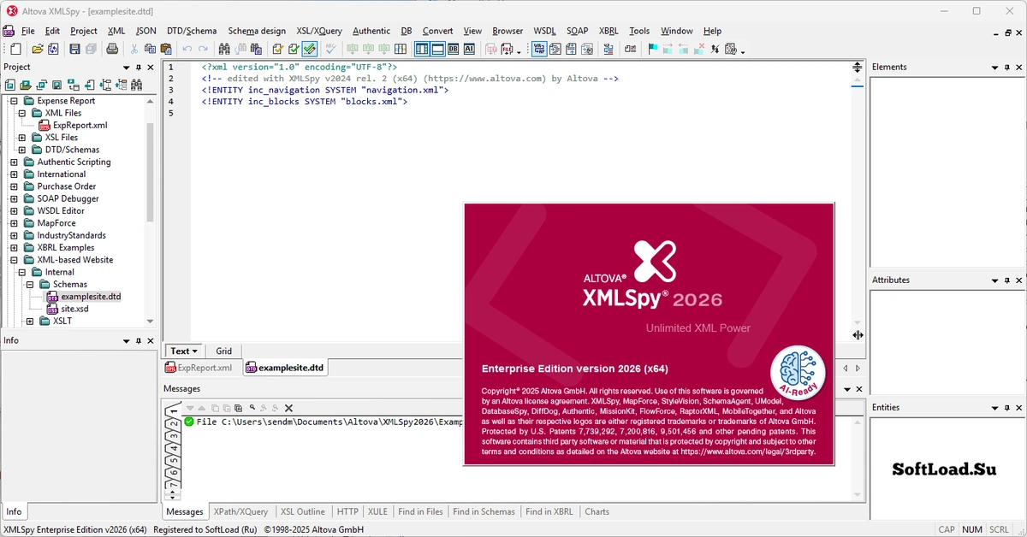This screenshot has height=537, width=1027.
Task: Click the Copy toolbar icon
Action: [151, 50]
